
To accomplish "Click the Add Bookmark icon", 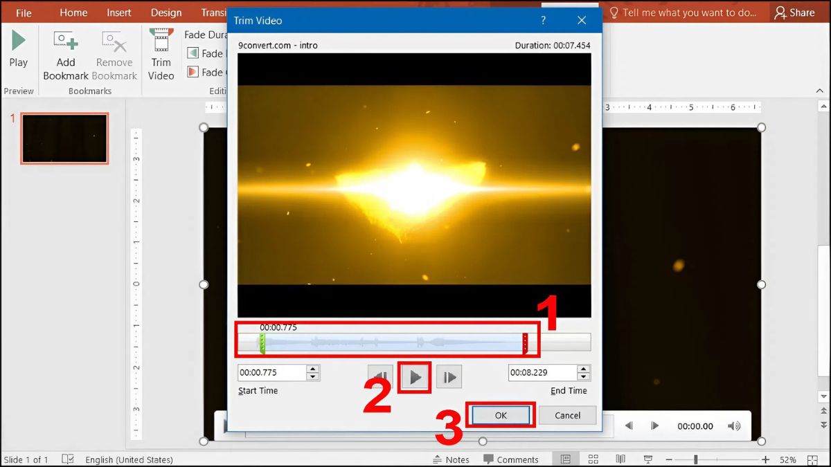I will coord(66,42).
